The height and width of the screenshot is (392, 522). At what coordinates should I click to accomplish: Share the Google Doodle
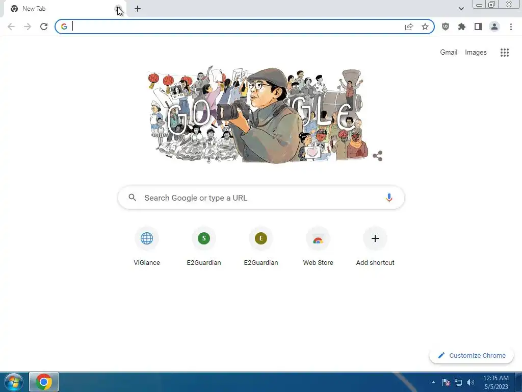378,156
